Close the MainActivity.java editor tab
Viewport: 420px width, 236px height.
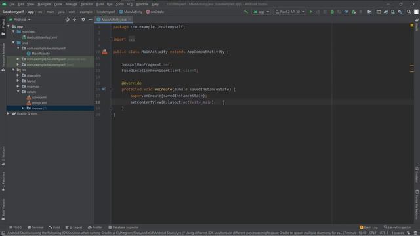[130, 20]
